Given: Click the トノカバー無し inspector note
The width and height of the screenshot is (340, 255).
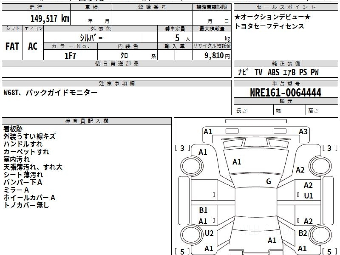Looking at the screenshot, I should click(26, 205).
